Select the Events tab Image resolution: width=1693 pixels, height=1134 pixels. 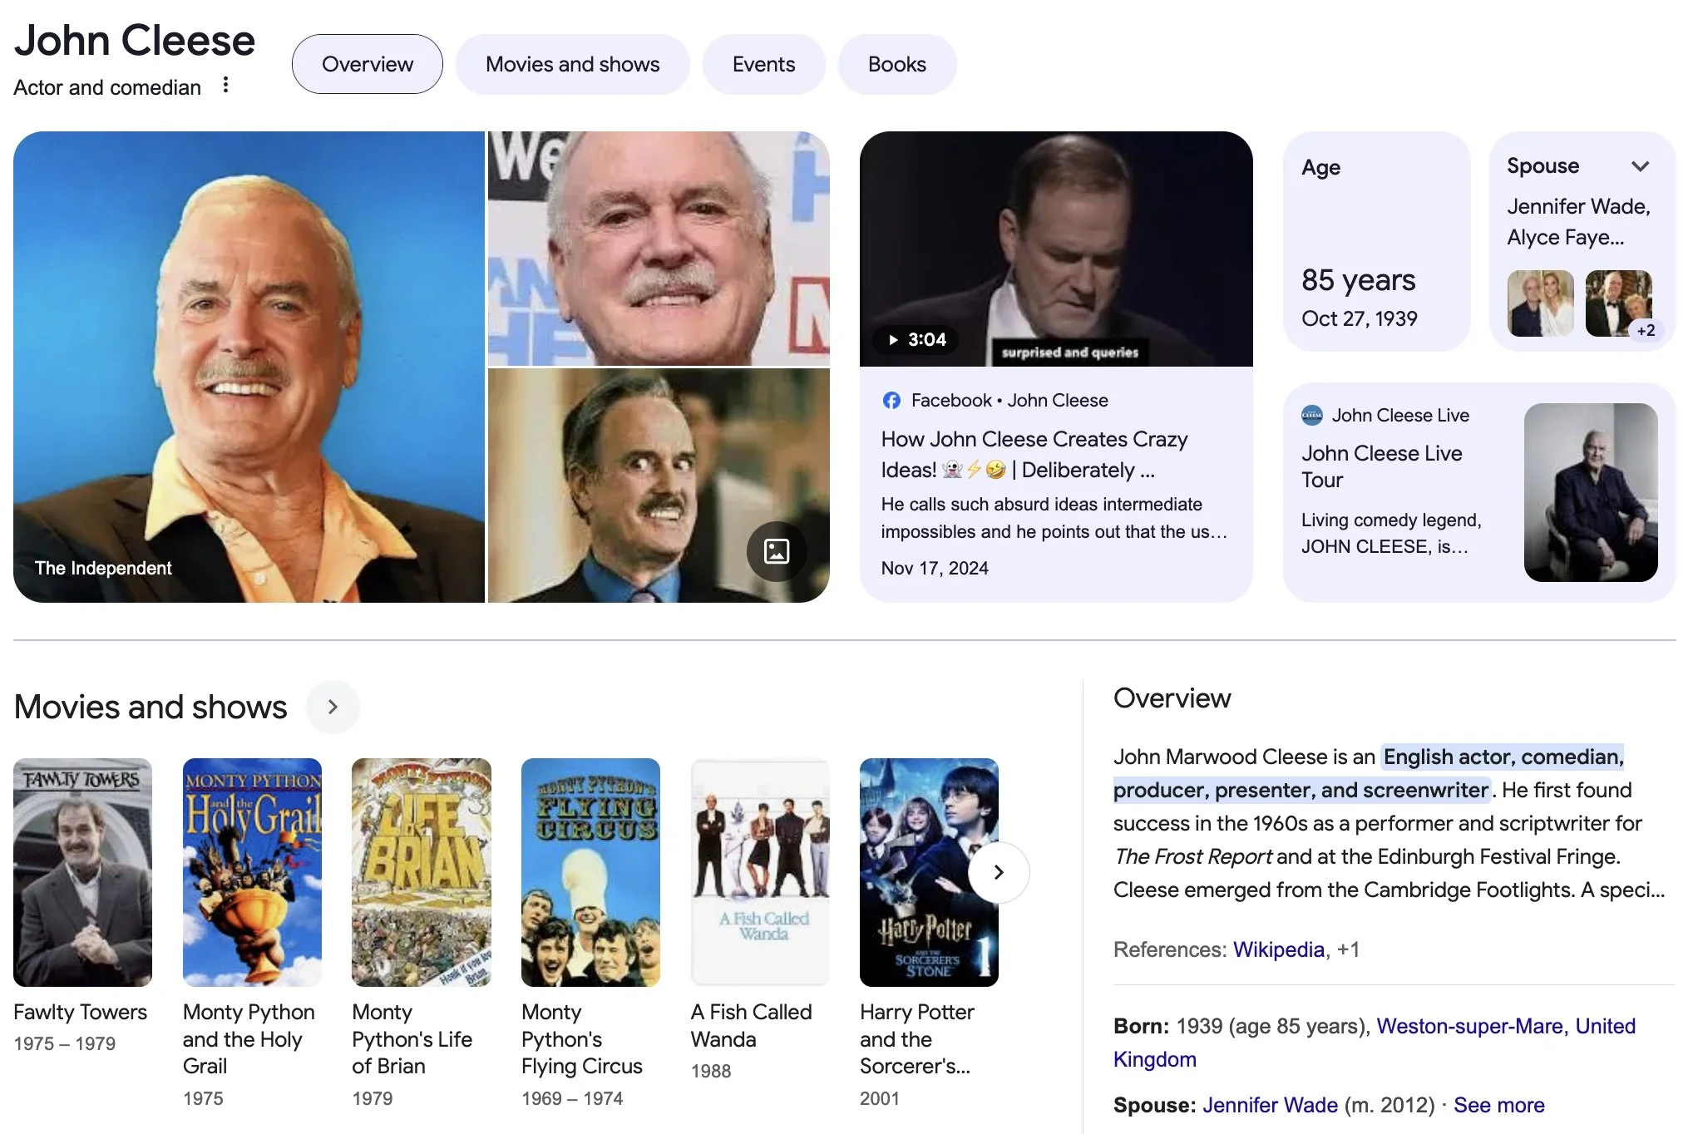tap(763, 64)
